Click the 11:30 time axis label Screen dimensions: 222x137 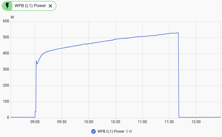(169, 122)
